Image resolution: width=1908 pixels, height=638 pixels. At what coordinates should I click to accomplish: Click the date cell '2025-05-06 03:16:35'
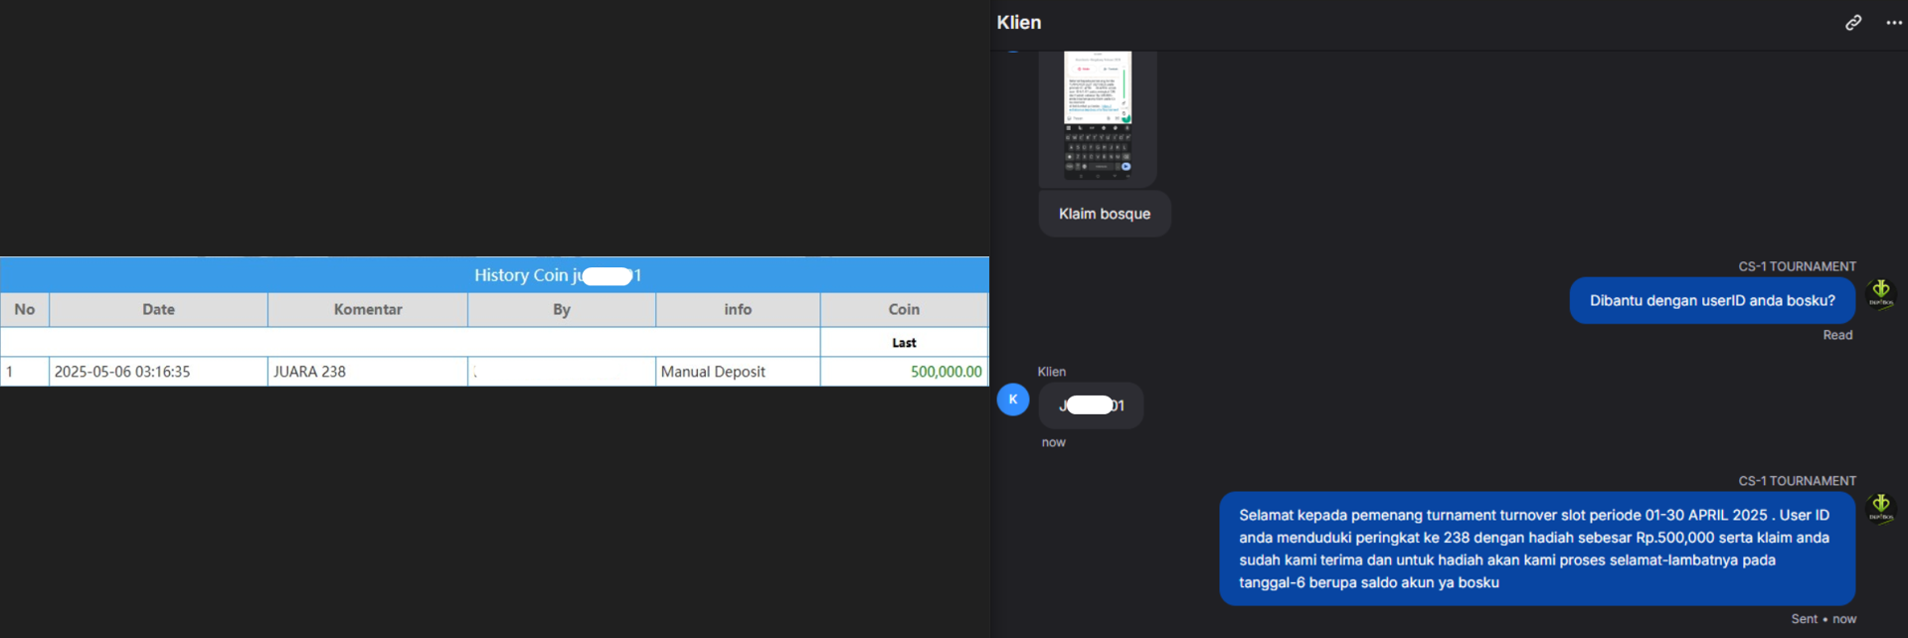tap(158, 372)
